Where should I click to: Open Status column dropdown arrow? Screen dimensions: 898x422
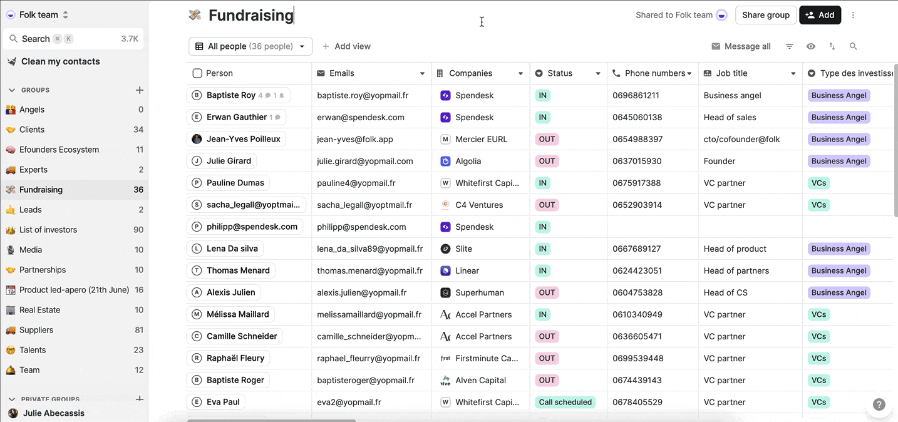598,74
